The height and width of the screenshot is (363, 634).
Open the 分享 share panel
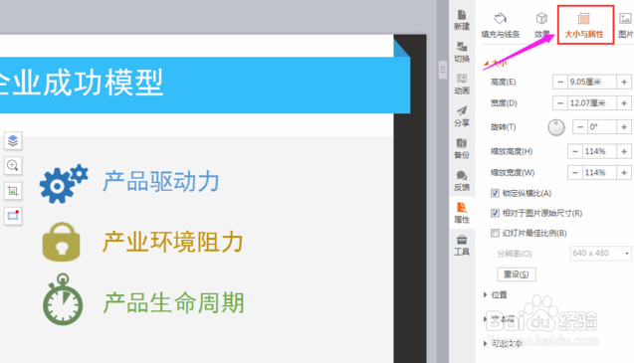coord(462,116)
